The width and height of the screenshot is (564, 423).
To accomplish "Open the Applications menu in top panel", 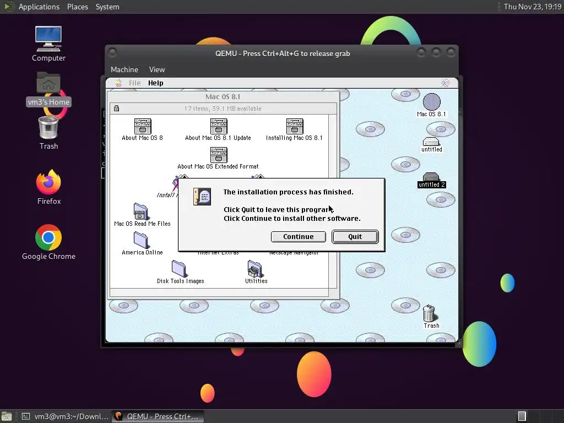I will pos(39,7).
